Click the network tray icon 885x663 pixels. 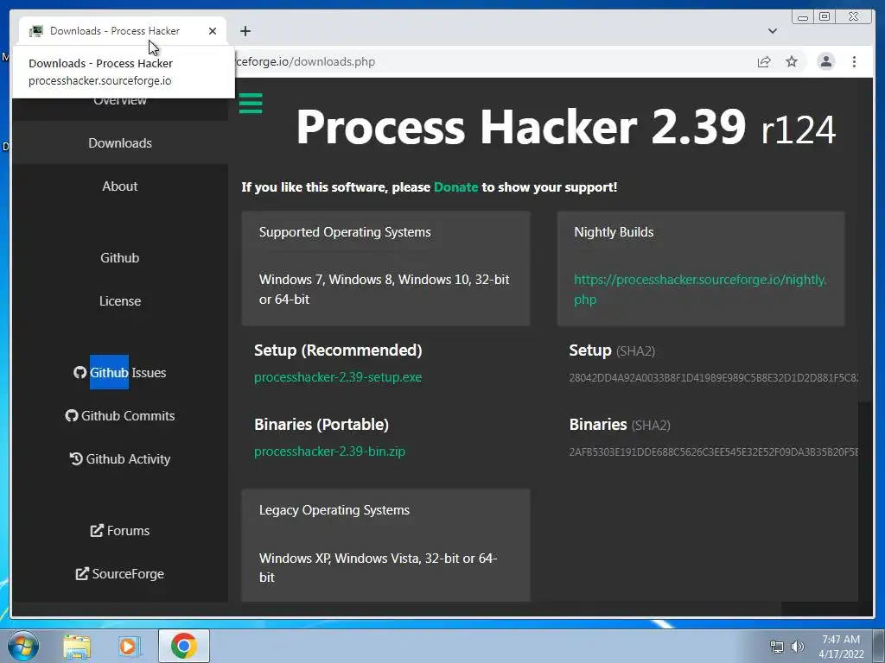[777, 646]
